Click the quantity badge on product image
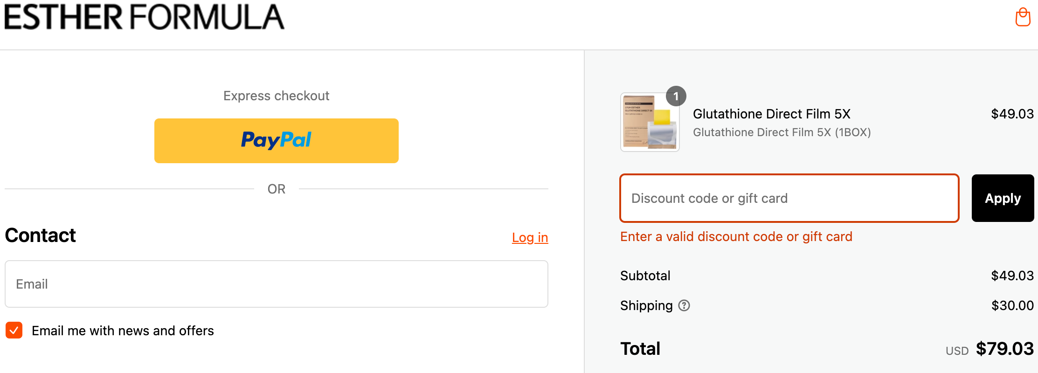 click(x=676, y=97)
